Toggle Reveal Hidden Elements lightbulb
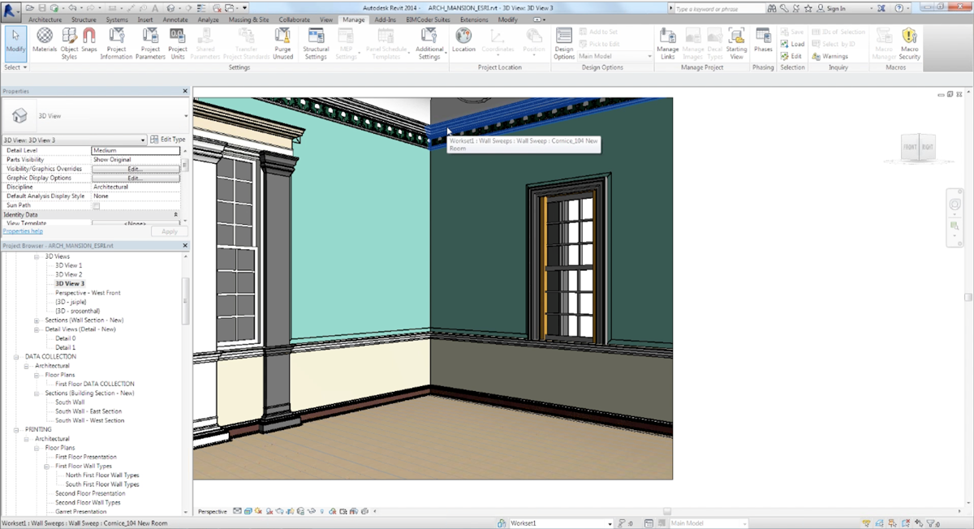 (321, 512)
